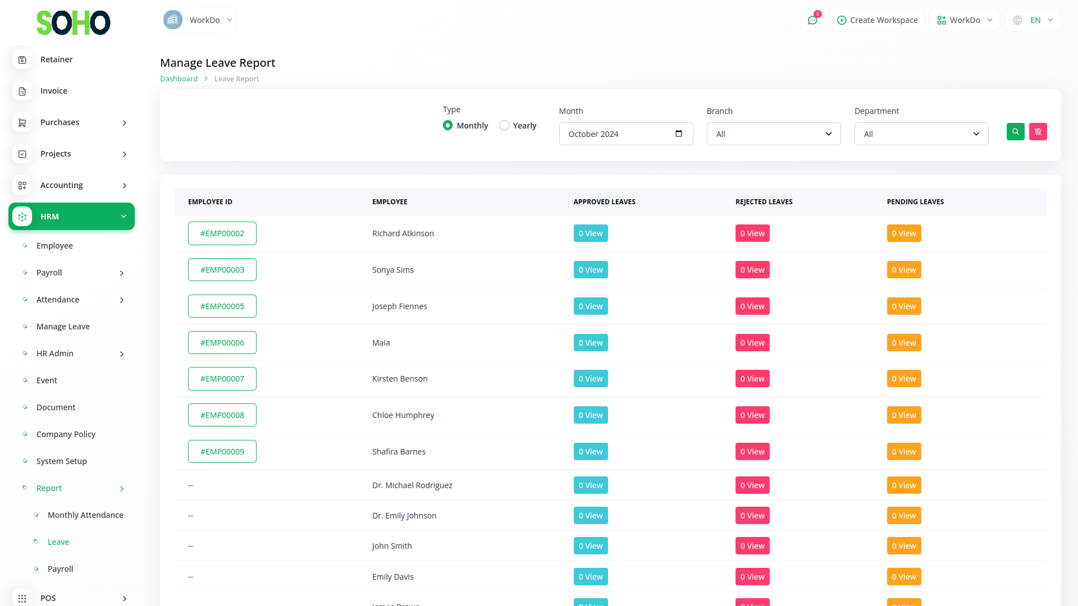
Task: Click the Dashboard breadcrumb link
Action: click(x=179, y=79)
